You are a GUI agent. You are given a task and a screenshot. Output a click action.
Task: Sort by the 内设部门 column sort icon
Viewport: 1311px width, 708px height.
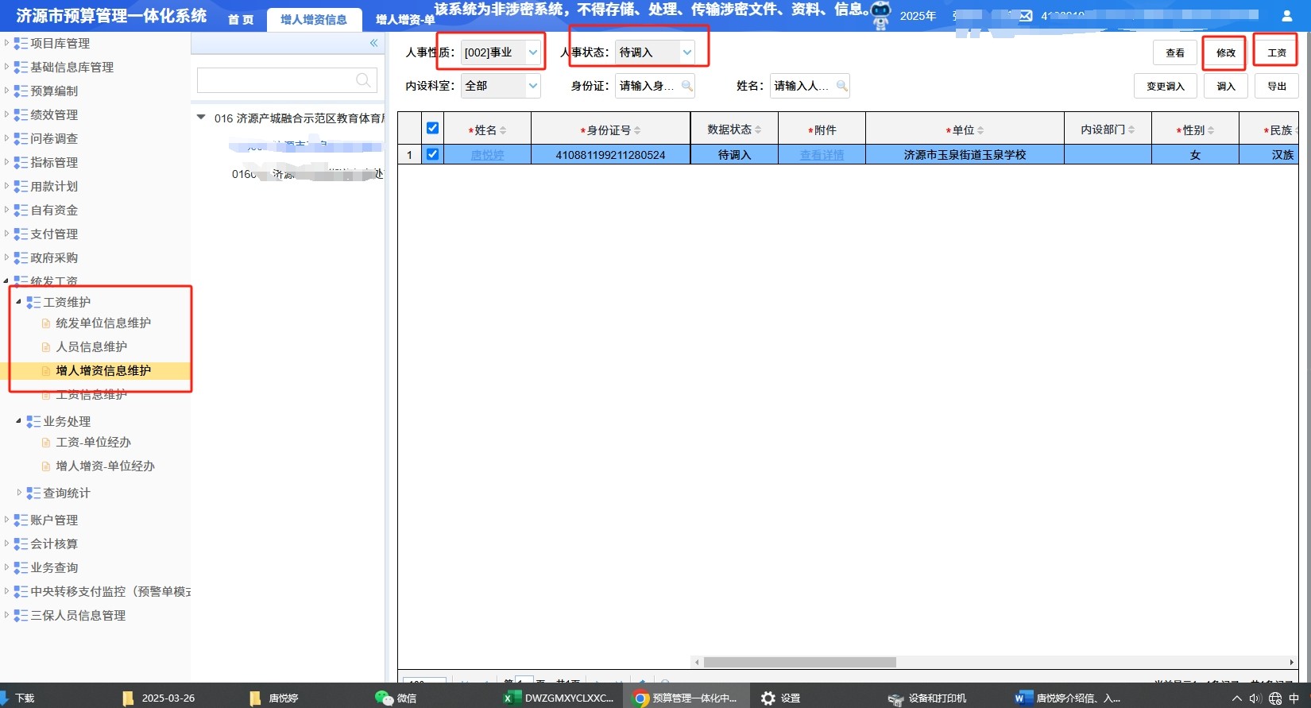[x=1131, y=130]
